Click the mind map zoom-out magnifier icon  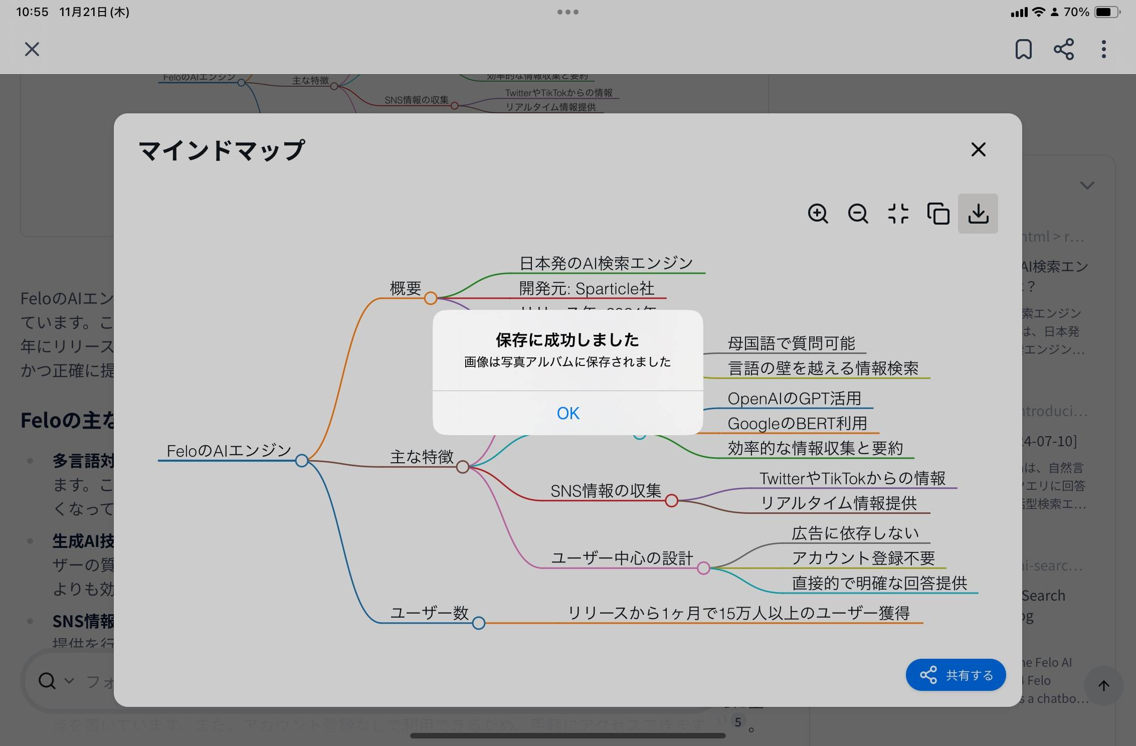(858, 214)
